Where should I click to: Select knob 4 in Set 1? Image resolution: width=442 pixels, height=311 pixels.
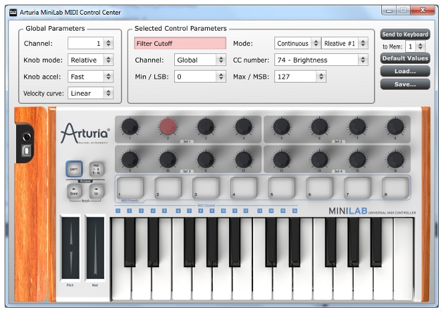[x=244, y=127]
